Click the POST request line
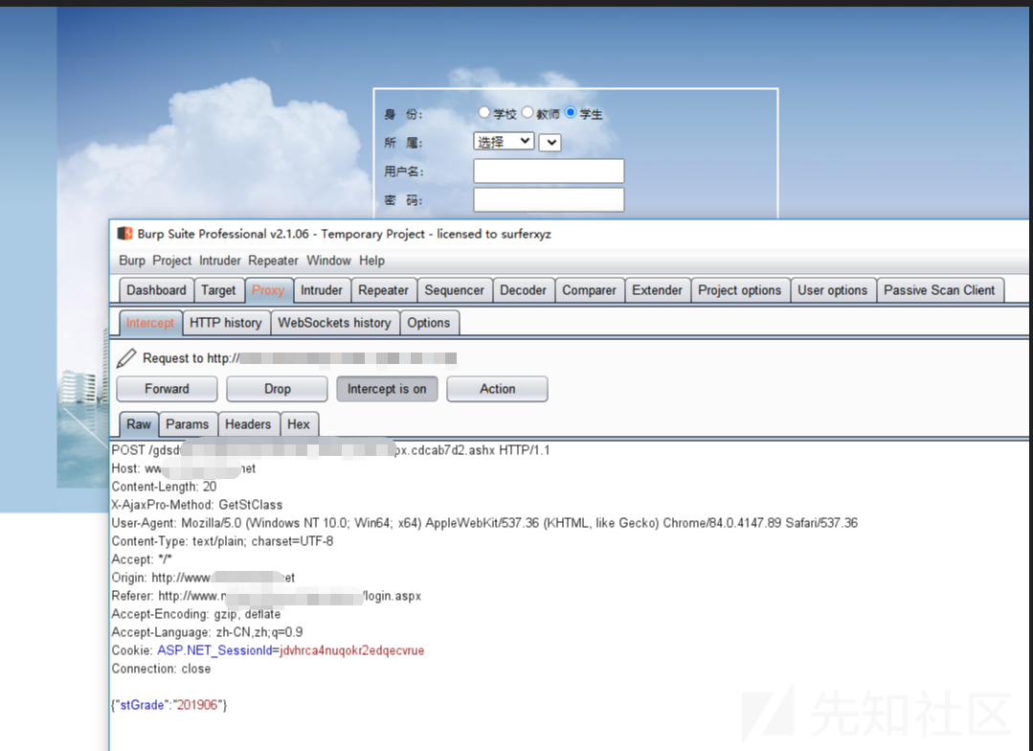This screenshot has height=751, width=1033. click(330, 449)
